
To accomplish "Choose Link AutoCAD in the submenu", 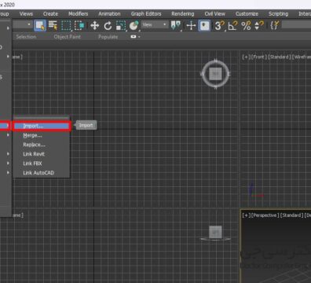I will point(42,173).
